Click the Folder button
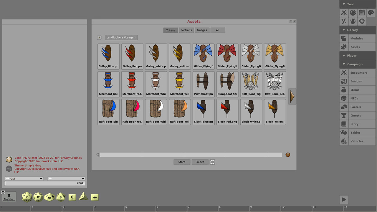The image size is (377, 212). 200,162
